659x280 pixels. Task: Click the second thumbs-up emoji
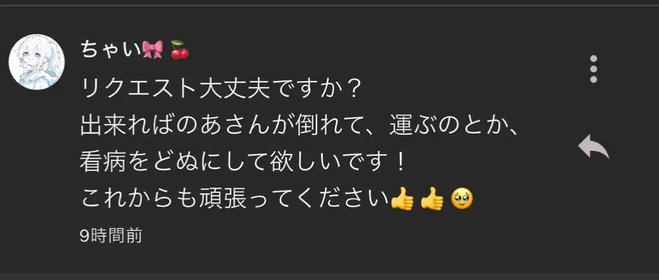coord(432,200)
